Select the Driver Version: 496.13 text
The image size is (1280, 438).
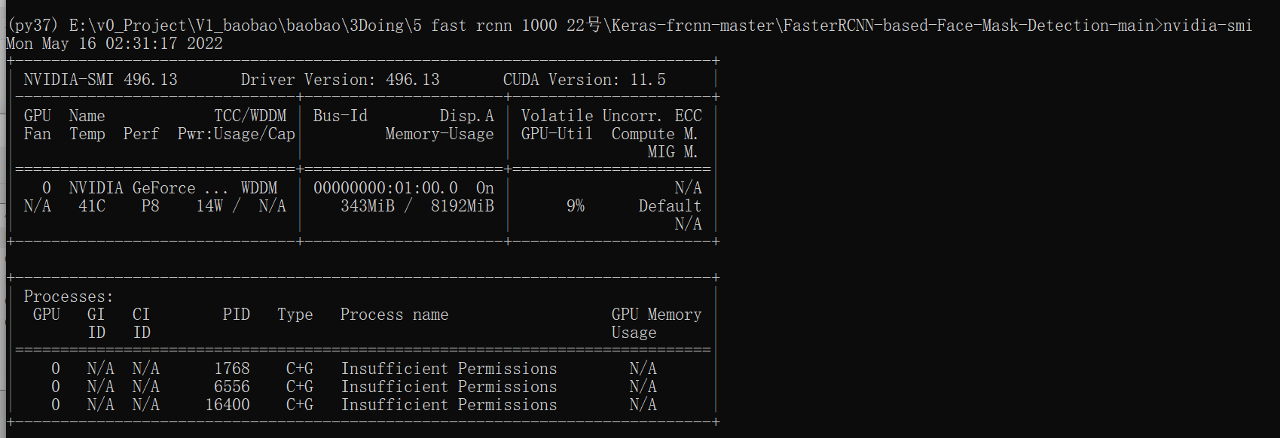pyautogui.click(x=340, y=80)
